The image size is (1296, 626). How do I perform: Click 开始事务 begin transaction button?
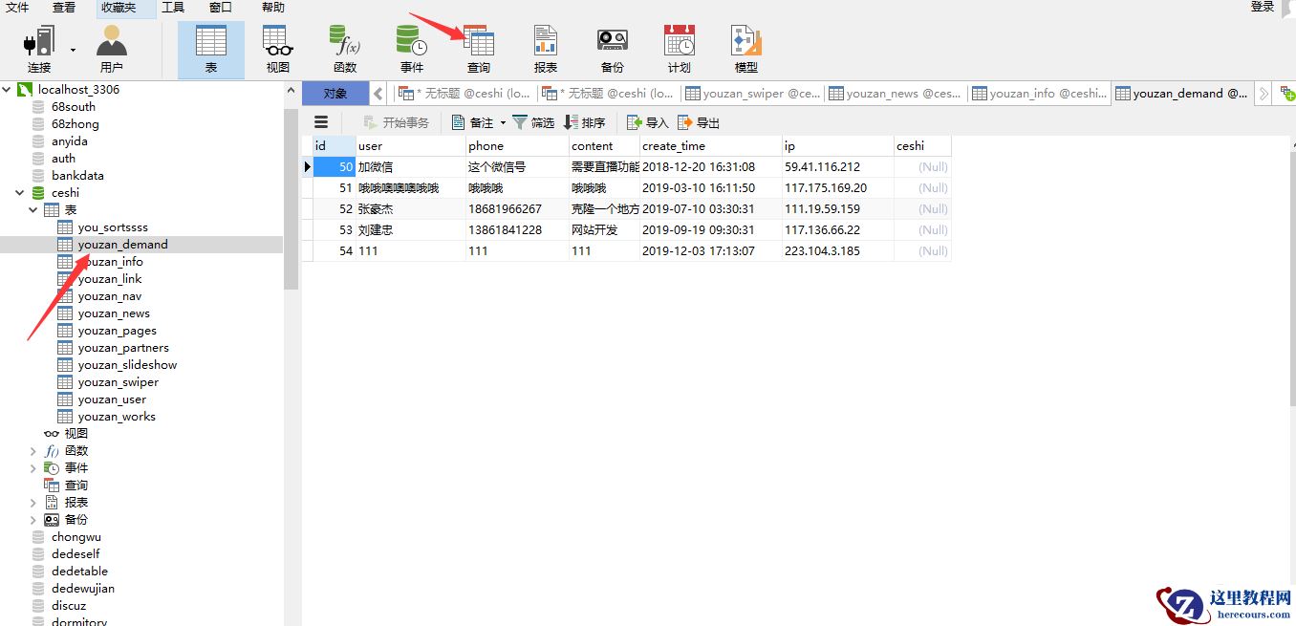(397, 122)
